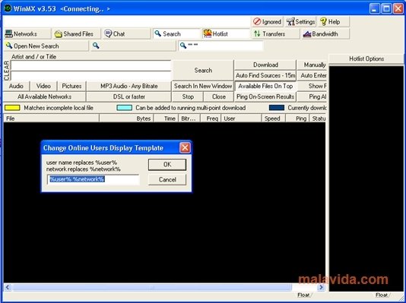Sort results by Ping column

tap(297, 118)
